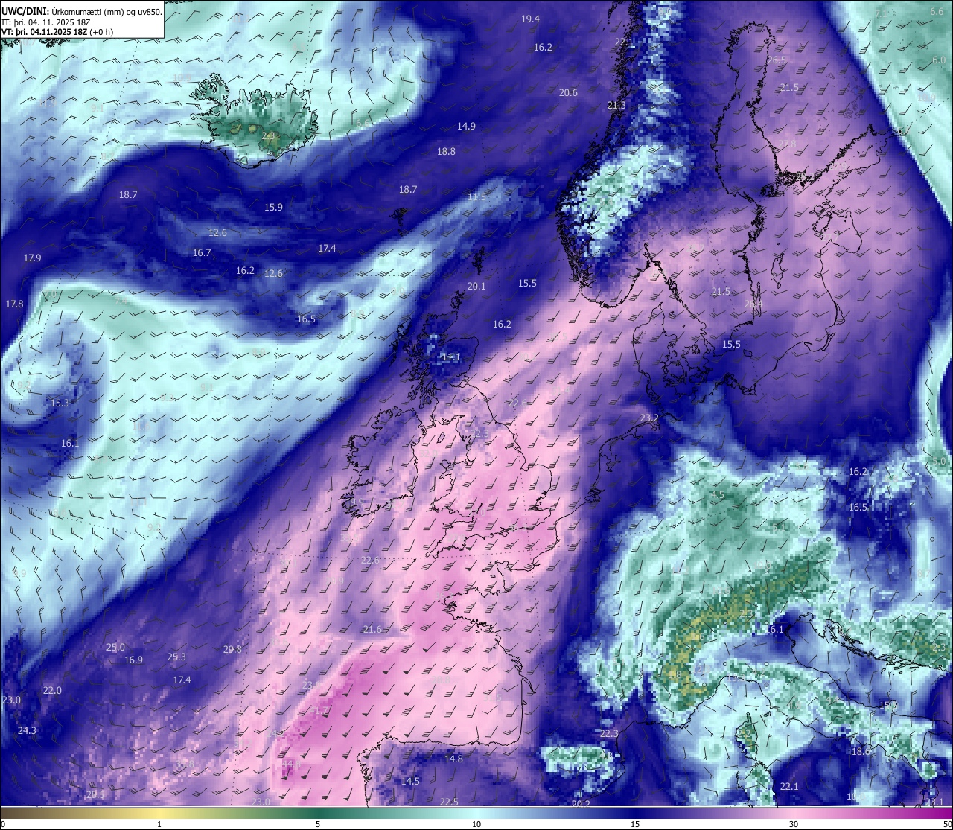
Task: Click the 17.8 map value
Action: (14, 304)
